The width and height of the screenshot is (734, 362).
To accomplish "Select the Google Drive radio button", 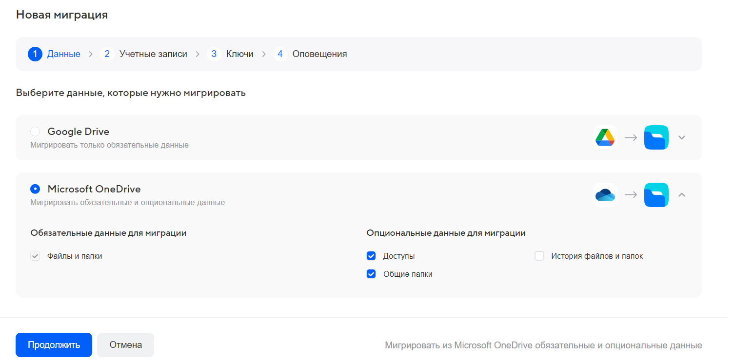I will coord(35,131).
